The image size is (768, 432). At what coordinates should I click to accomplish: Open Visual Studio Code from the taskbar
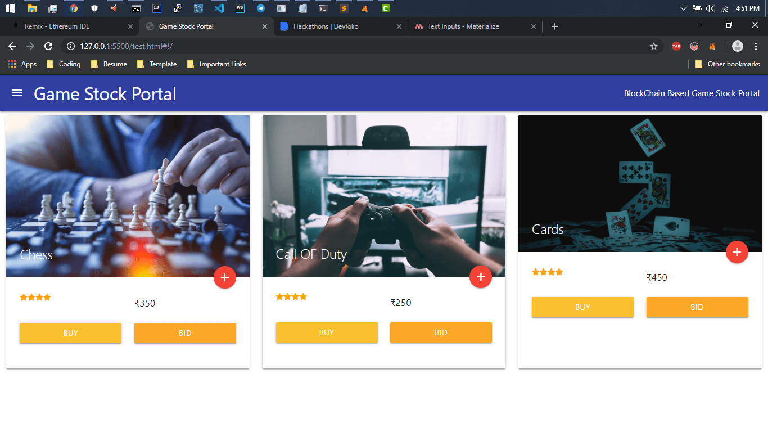[x=219, y=8]
